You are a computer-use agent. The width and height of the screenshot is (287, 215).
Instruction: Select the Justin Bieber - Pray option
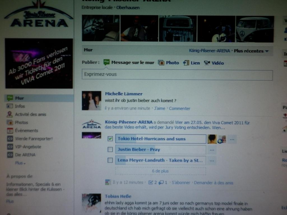coord(161,149)
